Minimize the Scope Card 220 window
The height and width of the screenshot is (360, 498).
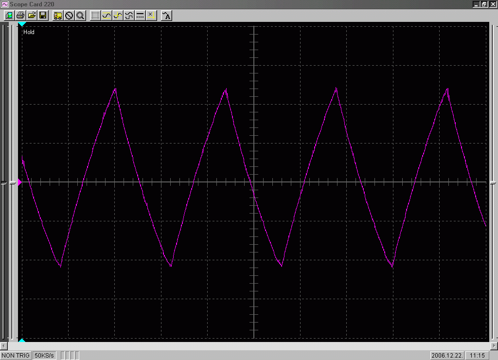476,4
